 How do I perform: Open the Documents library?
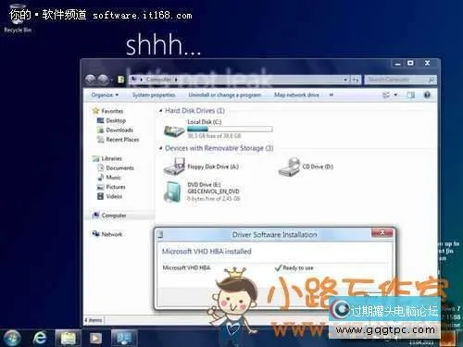click(116, 168)
